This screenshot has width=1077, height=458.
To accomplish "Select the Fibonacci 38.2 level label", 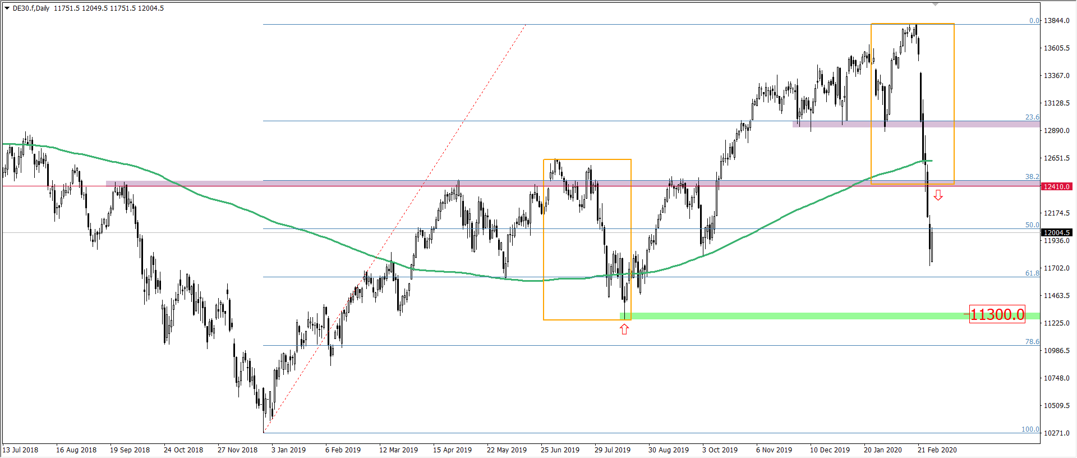I will click(1032, 177).
